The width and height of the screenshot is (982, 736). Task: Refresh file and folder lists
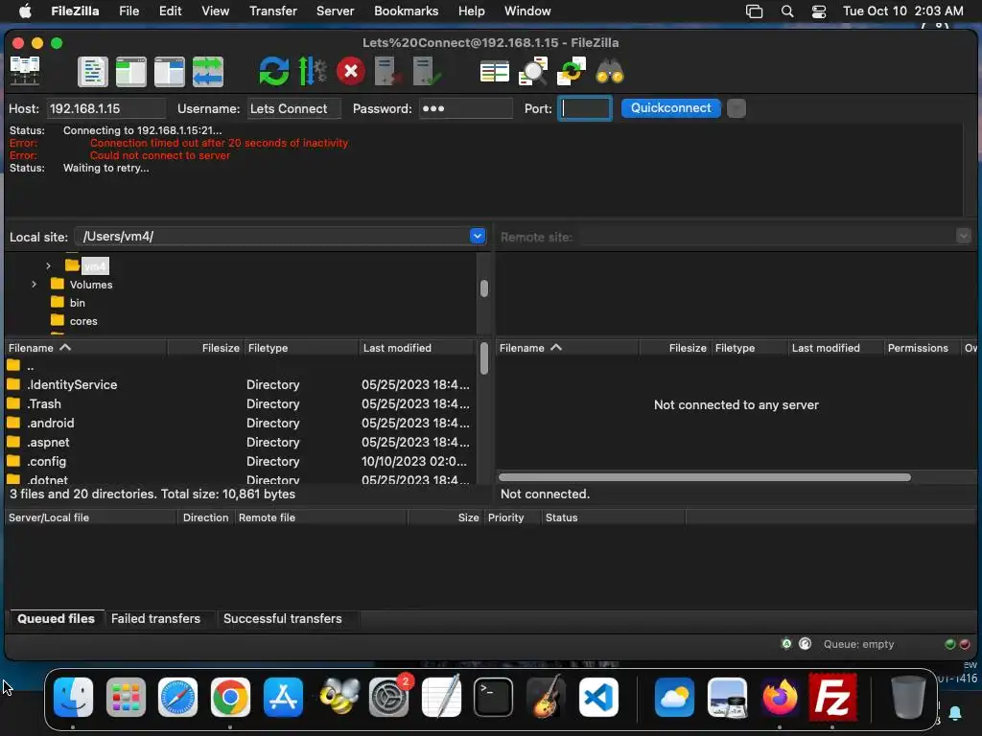[273, 71]
